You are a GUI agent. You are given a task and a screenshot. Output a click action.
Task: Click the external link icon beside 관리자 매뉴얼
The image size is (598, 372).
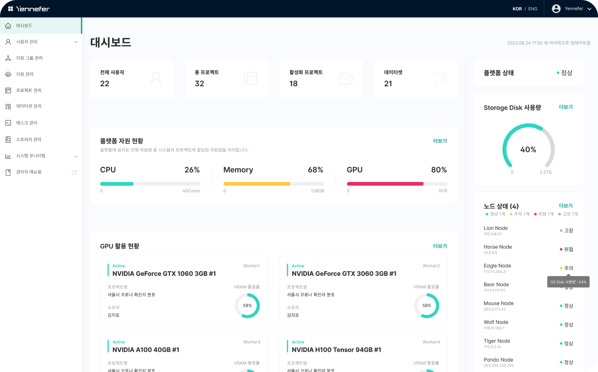tap(74, 172)
